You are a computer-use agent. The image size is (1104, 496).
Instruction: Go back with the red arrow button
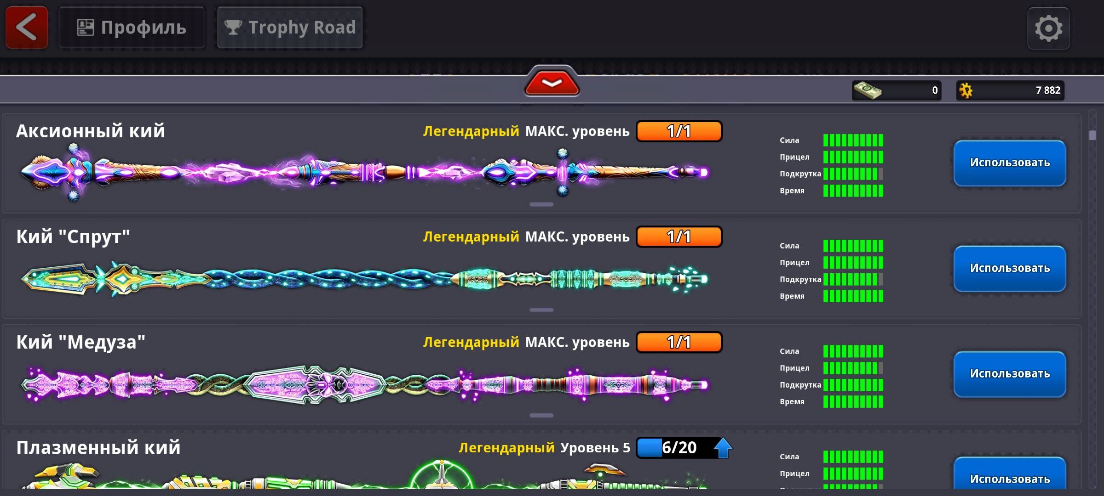27,28
